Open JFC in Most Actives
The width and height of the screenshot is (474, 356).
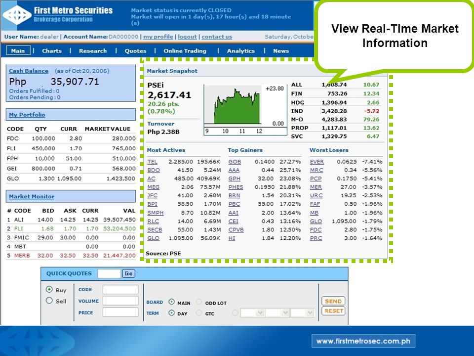click(x=153, y=196)
